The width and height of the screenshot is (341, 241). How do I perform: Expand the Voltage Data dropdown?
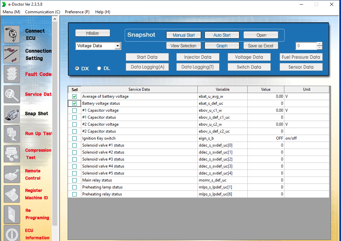118,46
